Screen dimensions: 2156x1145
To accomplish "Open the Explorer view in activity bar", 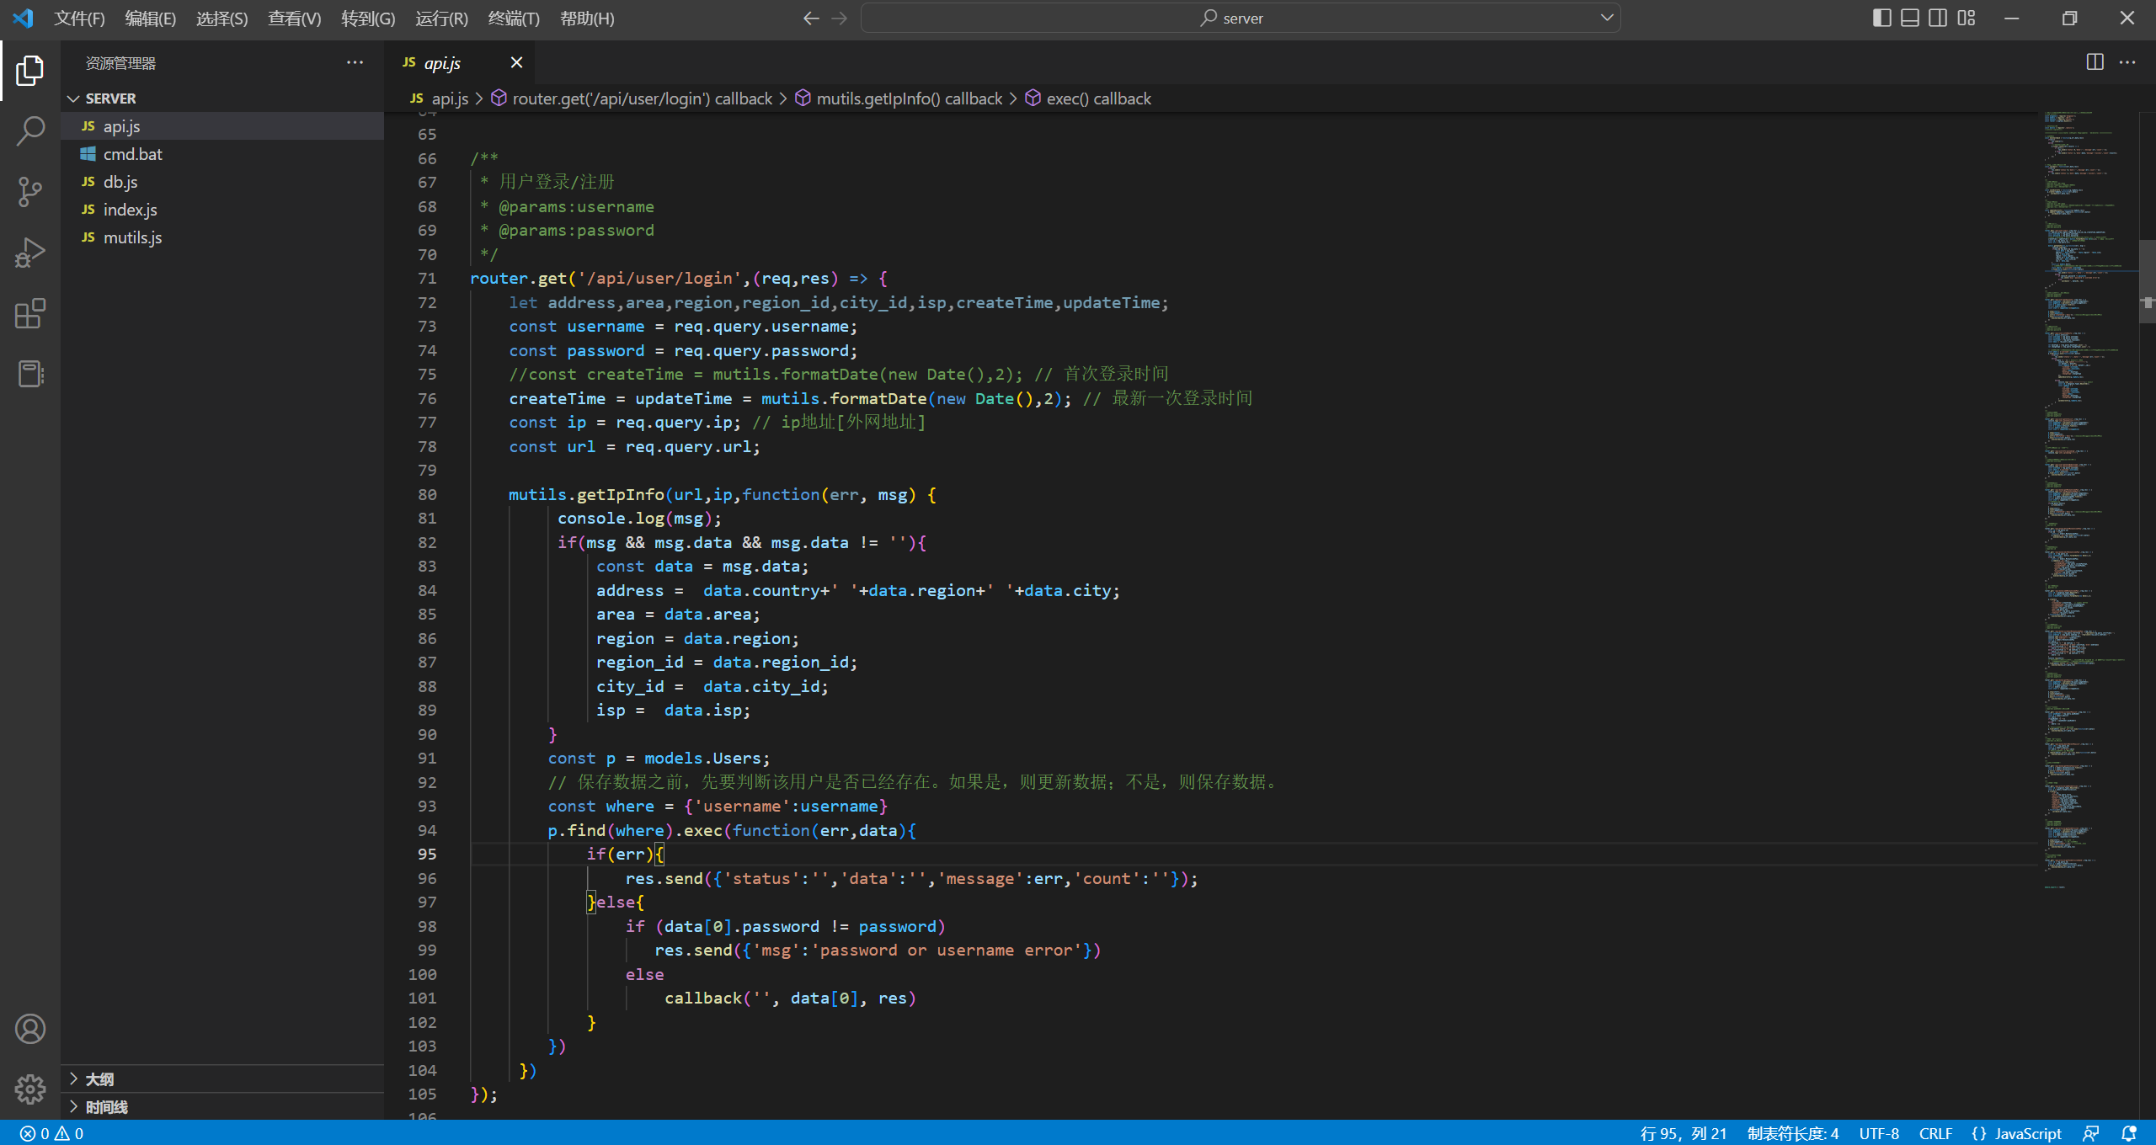I will coord(29,71).
